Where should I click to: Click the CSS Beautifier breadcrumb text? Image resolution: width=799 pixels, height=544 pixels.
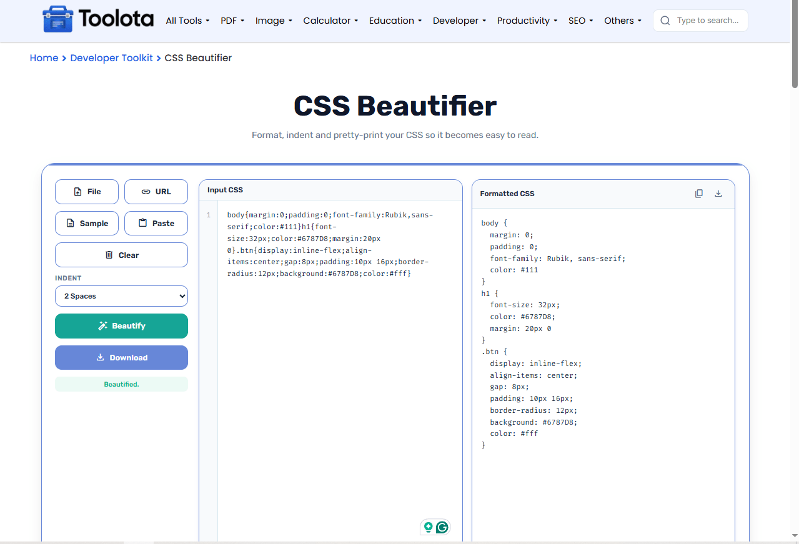(198, 58)
